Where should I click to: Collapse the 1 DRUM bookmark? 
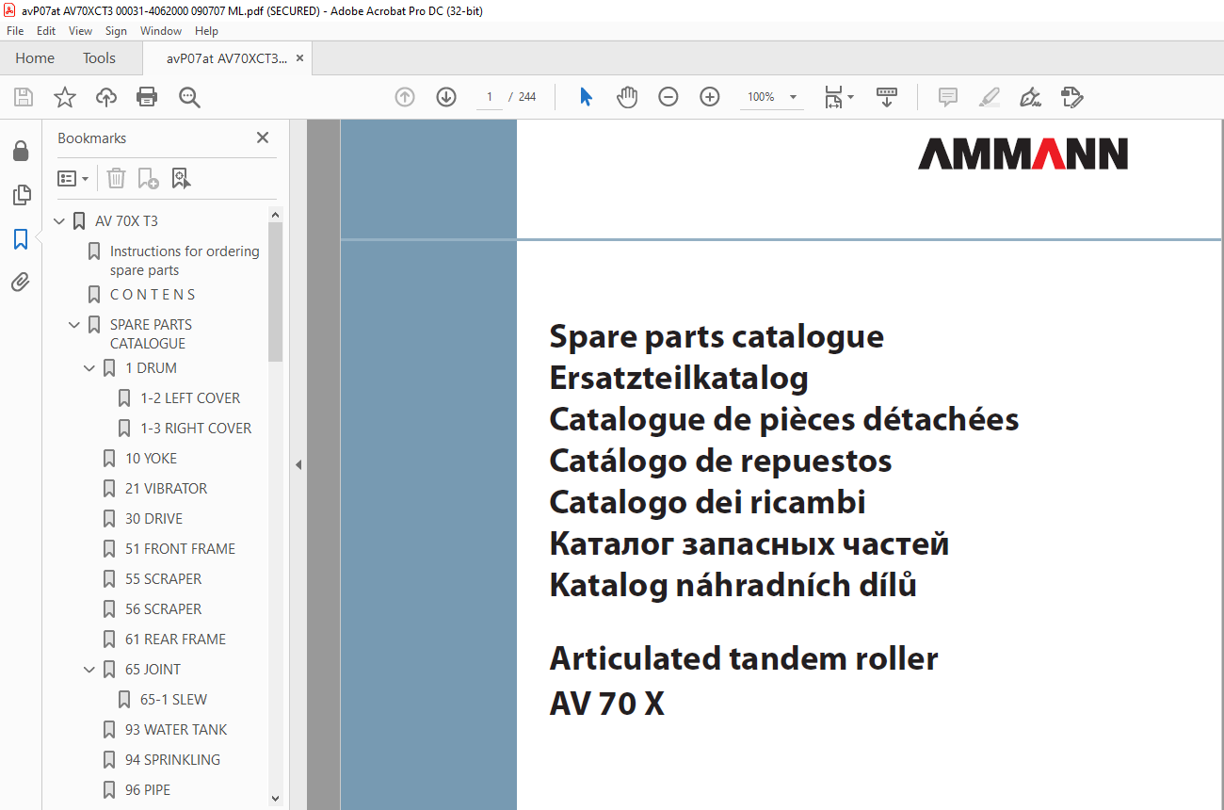[90, 368]
